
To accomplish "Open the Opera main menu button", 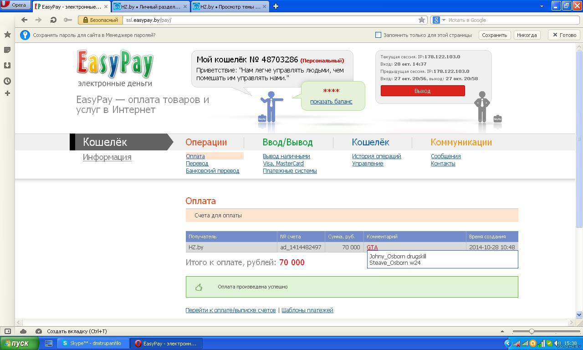I will [15, 5].
